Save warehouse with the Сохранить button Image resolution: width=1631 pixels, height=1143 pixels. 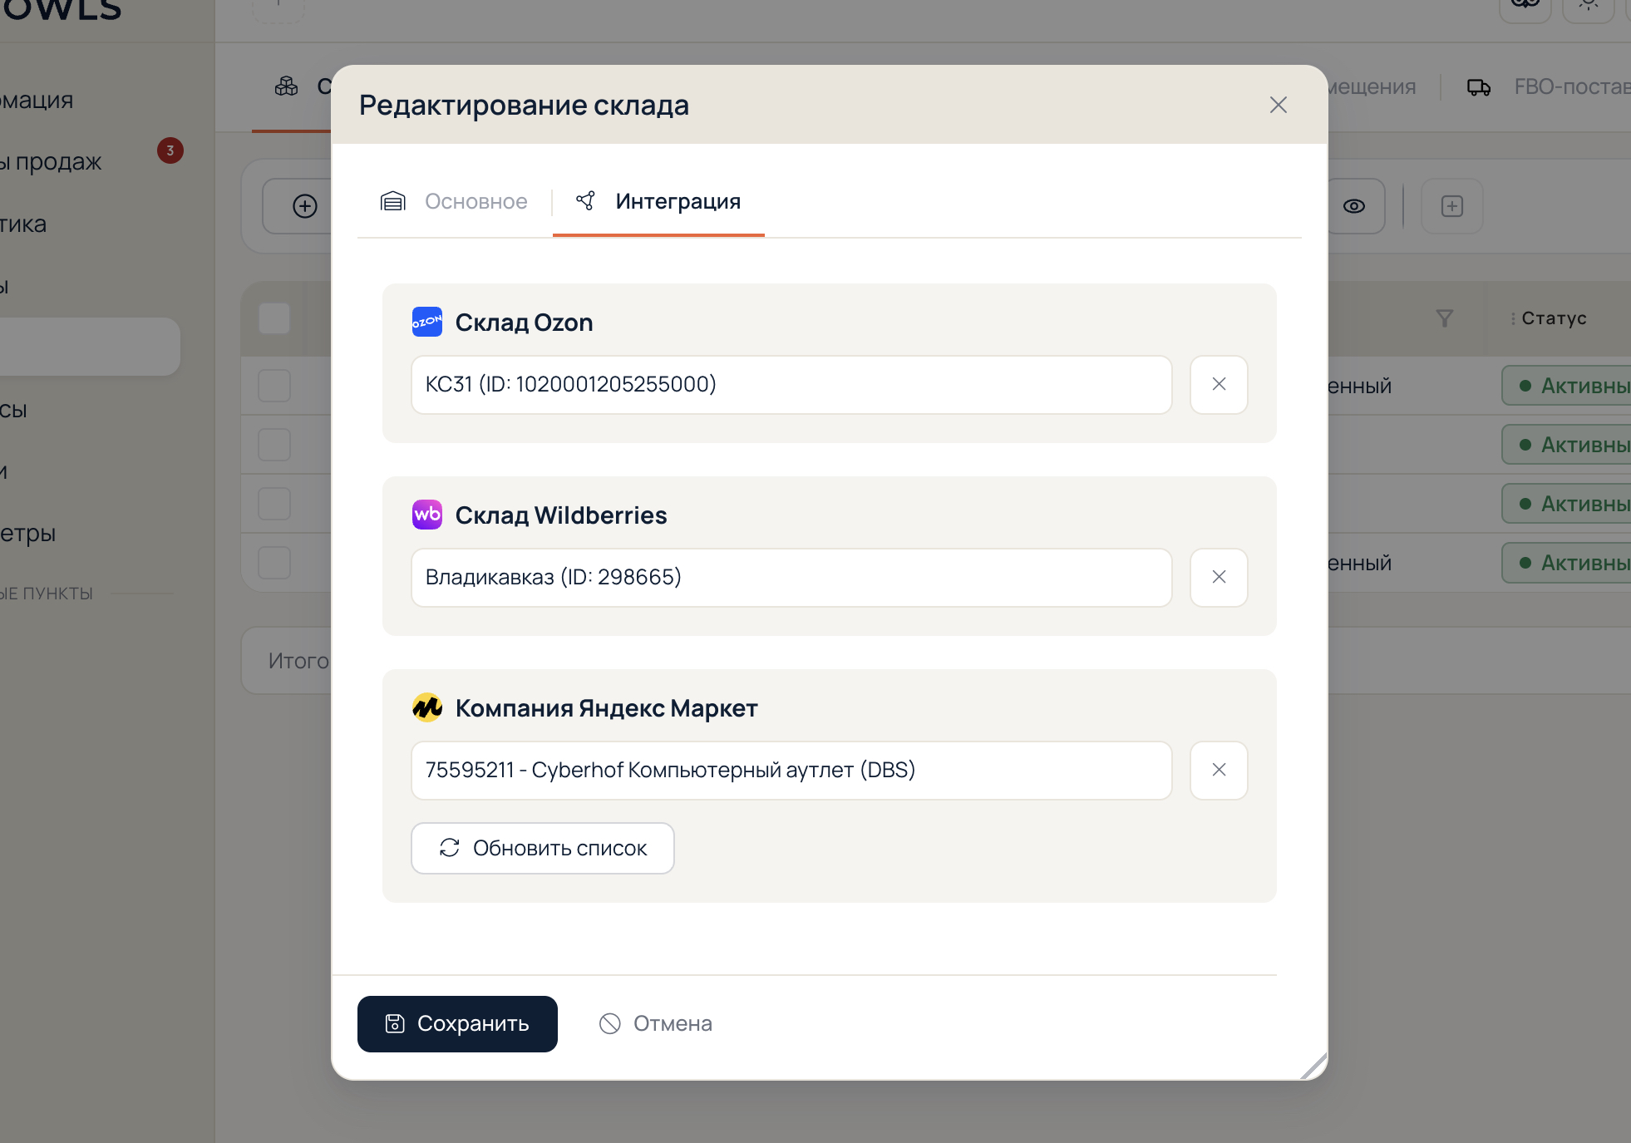click(457, 1024)
